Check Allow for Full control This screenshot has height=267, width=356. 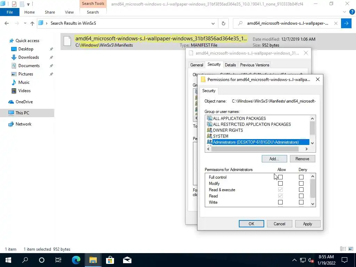tap(281, 177)
